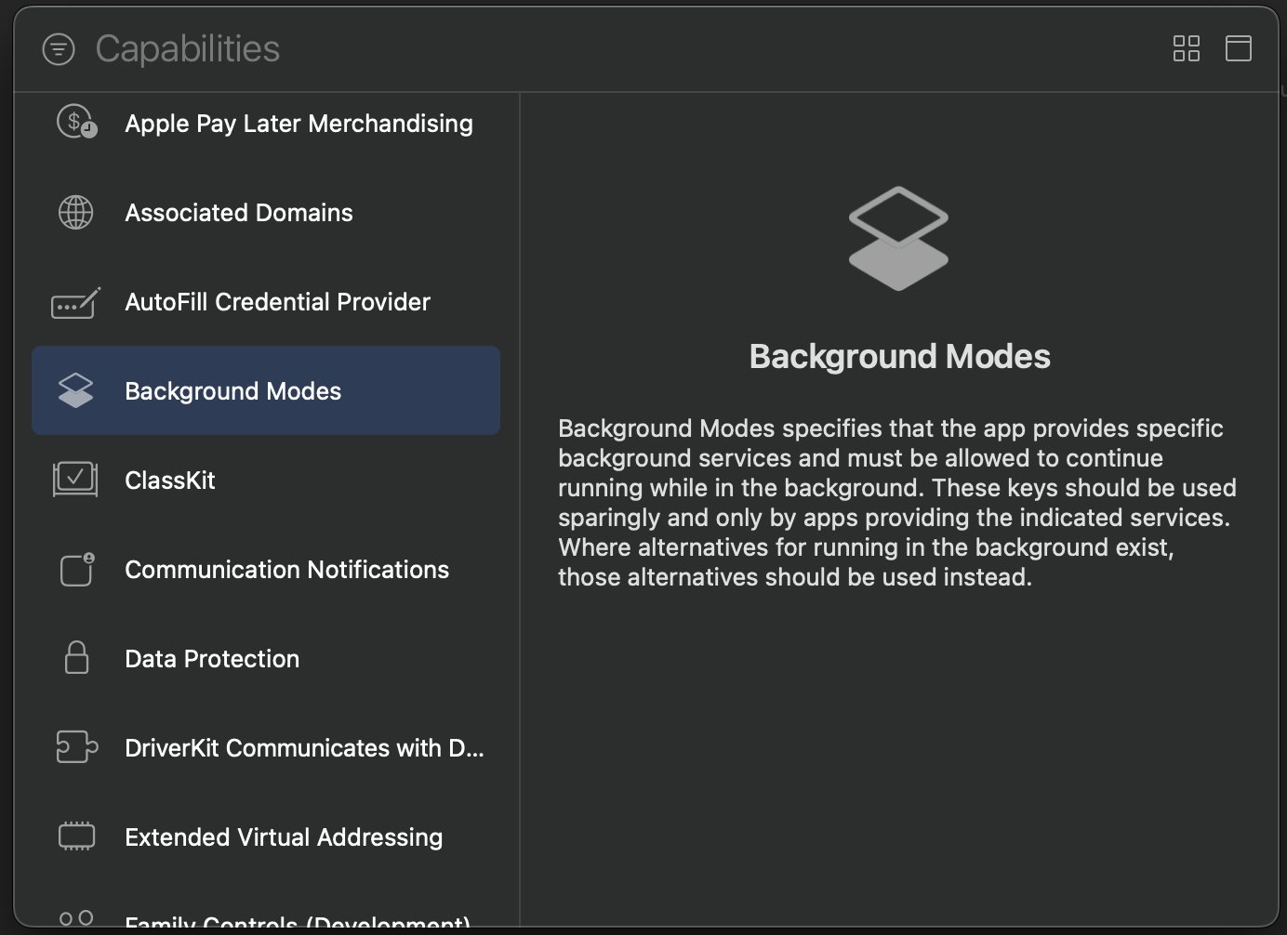Click the DriverKit puzzle piece icon
1287x935 pixels.
pos(76,747)
